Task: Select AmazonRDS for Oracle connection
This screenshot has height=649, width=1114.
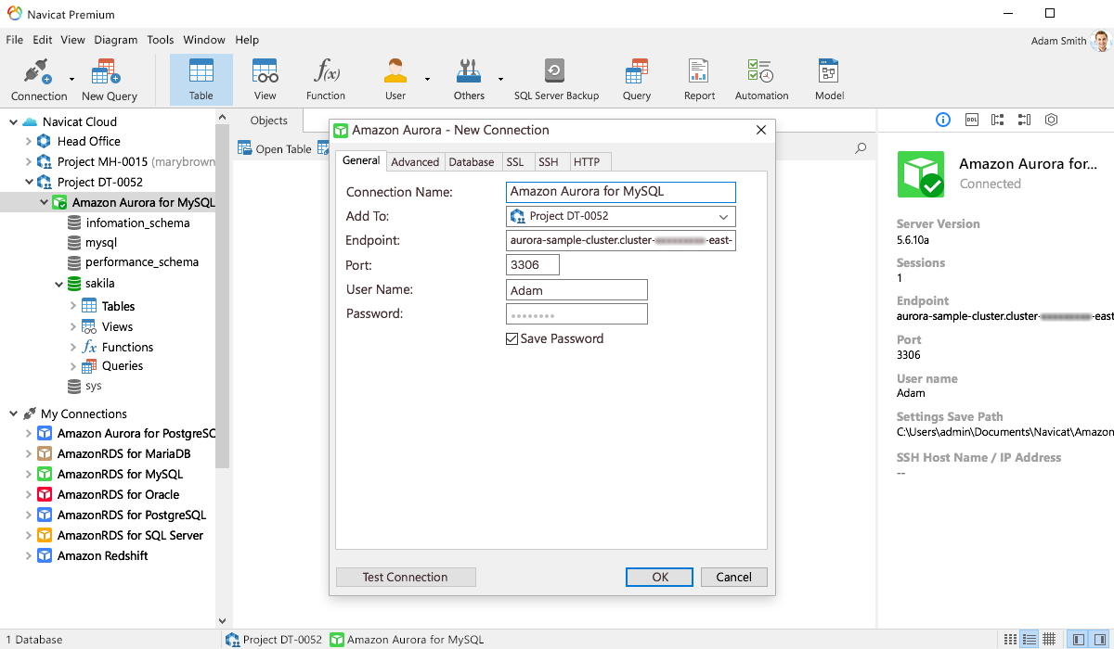Action: point(118,495)
